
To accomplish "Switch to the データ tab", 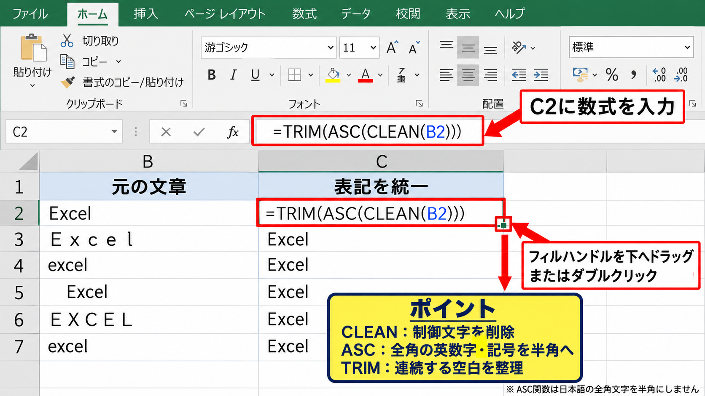I will tap(356, 13).
